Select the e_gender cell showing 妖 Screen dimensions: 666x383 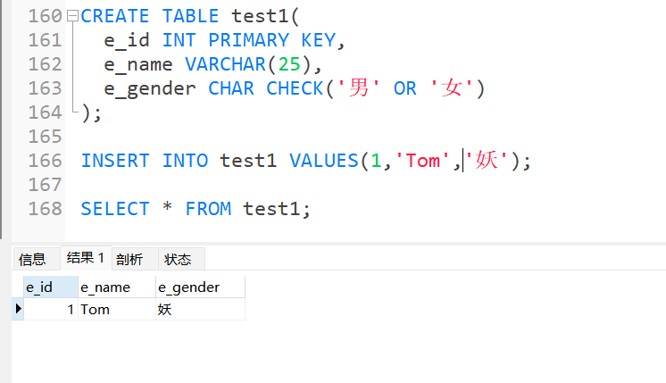click(x=200, y=309)
